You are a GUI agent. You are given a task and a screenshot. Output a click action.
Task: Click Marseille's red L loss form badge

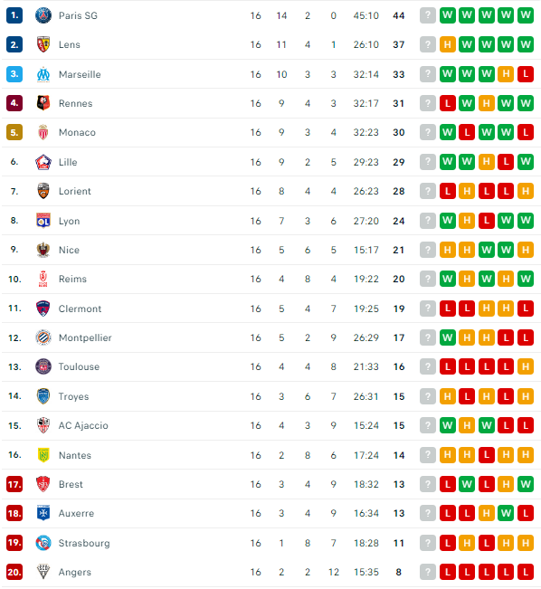coord(526,74)
